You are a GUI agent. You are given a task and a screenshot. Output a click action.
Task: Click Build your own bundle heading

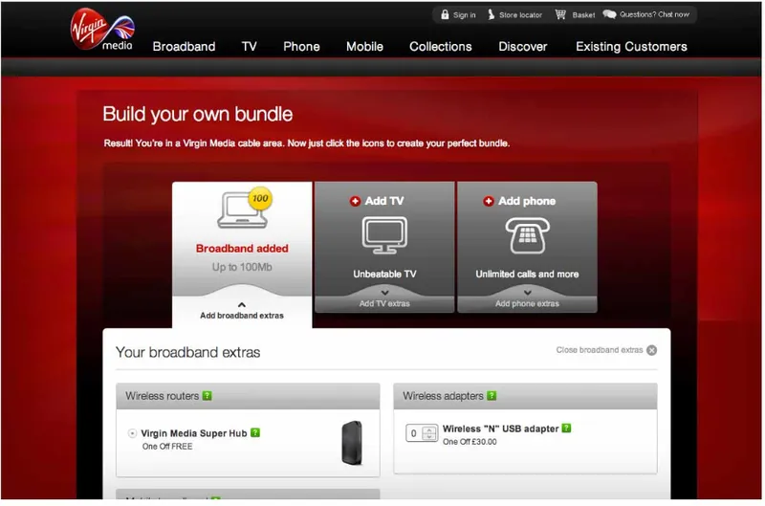[x=198, y=115]
